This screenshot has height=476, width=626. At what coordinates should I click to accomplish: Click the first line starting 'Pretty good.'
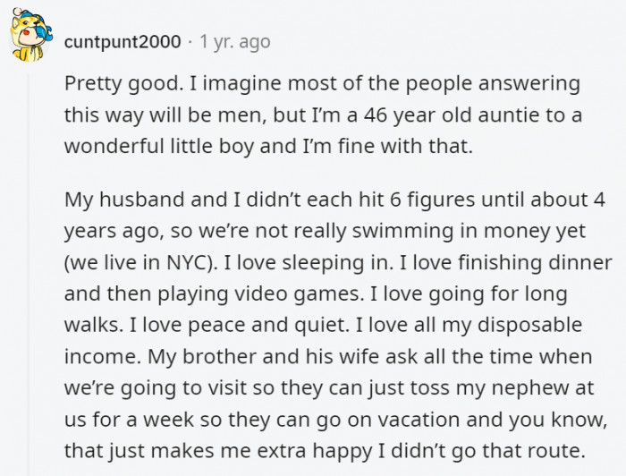(x=322, y=85)
